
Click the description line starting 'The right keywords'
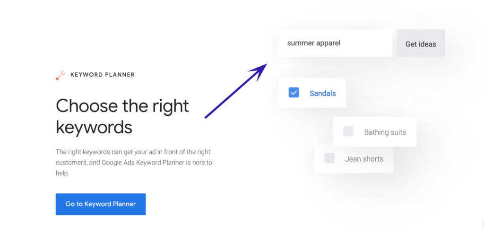pos(133,152)
